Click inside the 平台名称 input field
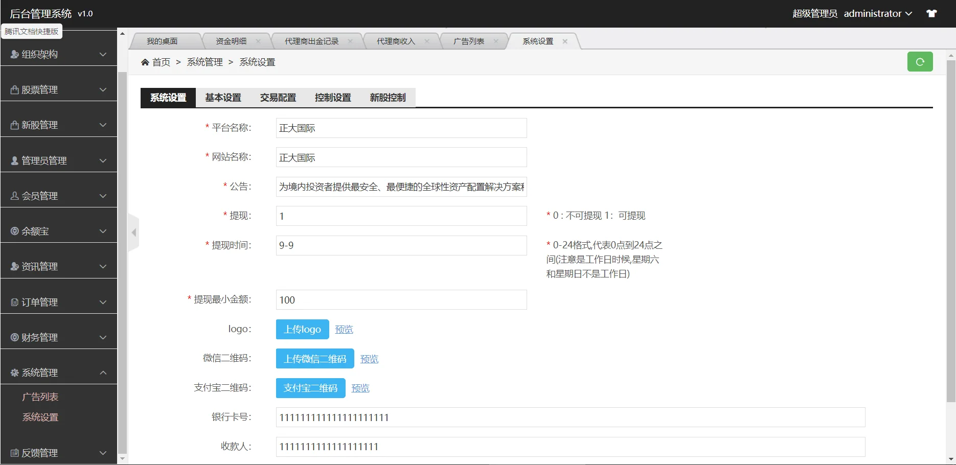The image size is (956, 465). tap(400, 128)
